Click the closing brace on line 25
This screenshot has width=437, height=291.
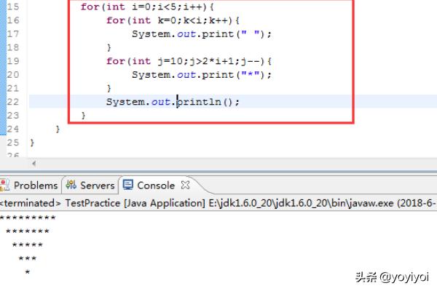pyautogui.click(x=32, y=143)
